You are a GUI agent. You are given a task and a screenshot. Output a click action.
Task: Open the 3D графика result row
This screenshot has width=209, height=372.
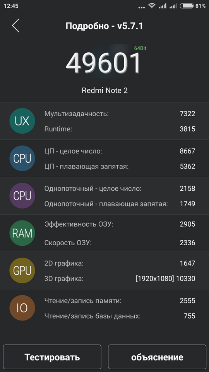[120, 278]
